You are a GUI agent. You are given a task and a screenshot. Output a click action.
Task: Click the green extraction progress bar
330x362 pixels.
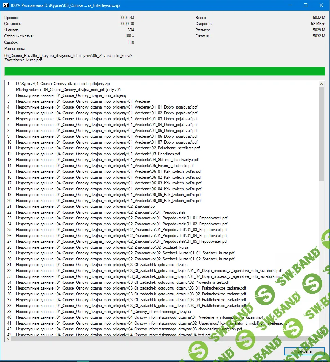tap(164, 71)
